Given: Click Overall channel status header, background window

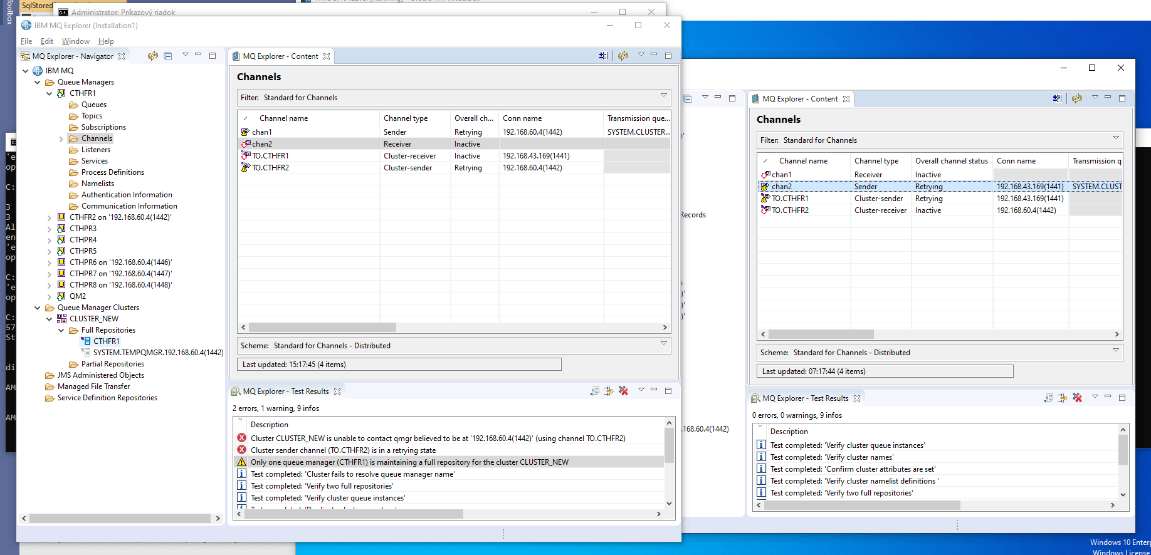Looking at the screenshot, I should 951,161.
